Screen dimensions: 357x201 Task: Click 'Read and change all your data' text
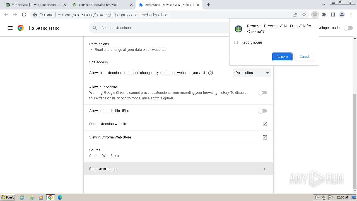pyautogui.click(x=131, y=50)
